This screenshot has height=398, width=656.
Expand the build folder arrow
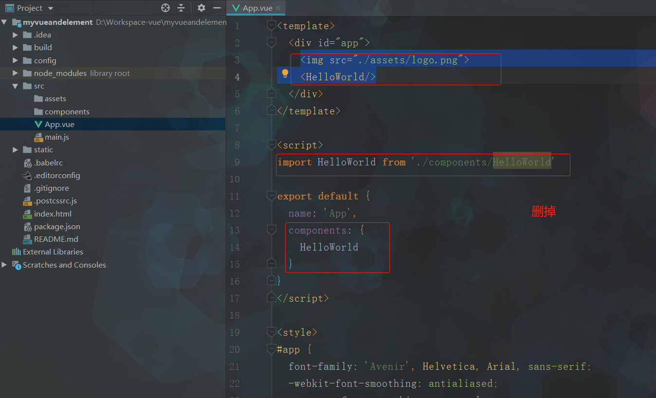[16, 48]
